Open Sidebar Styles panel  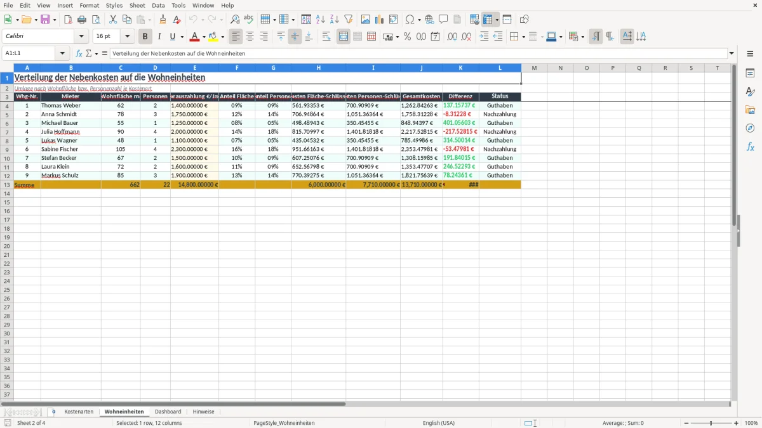750,92
